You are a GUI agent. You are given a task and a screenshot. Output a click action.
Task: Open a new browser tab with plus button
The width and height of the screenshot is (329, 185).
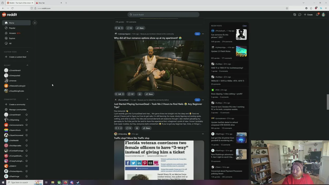66,3
